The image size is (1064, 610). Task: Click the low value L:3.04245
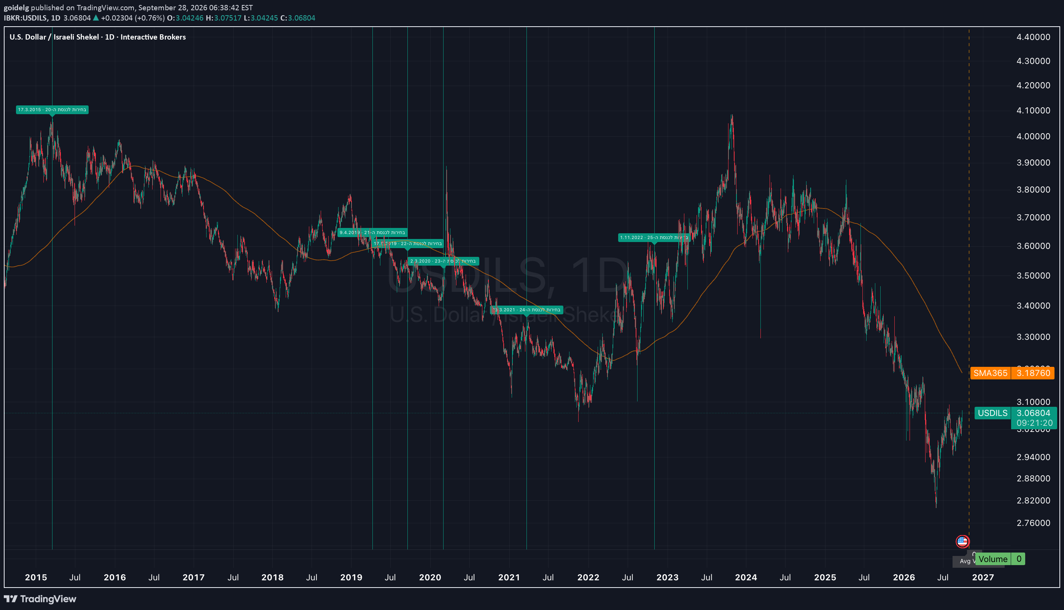[261, 18]
